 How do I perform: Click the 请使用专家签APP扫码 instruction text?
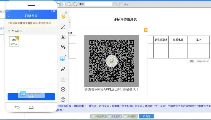[x=111, y=89]
